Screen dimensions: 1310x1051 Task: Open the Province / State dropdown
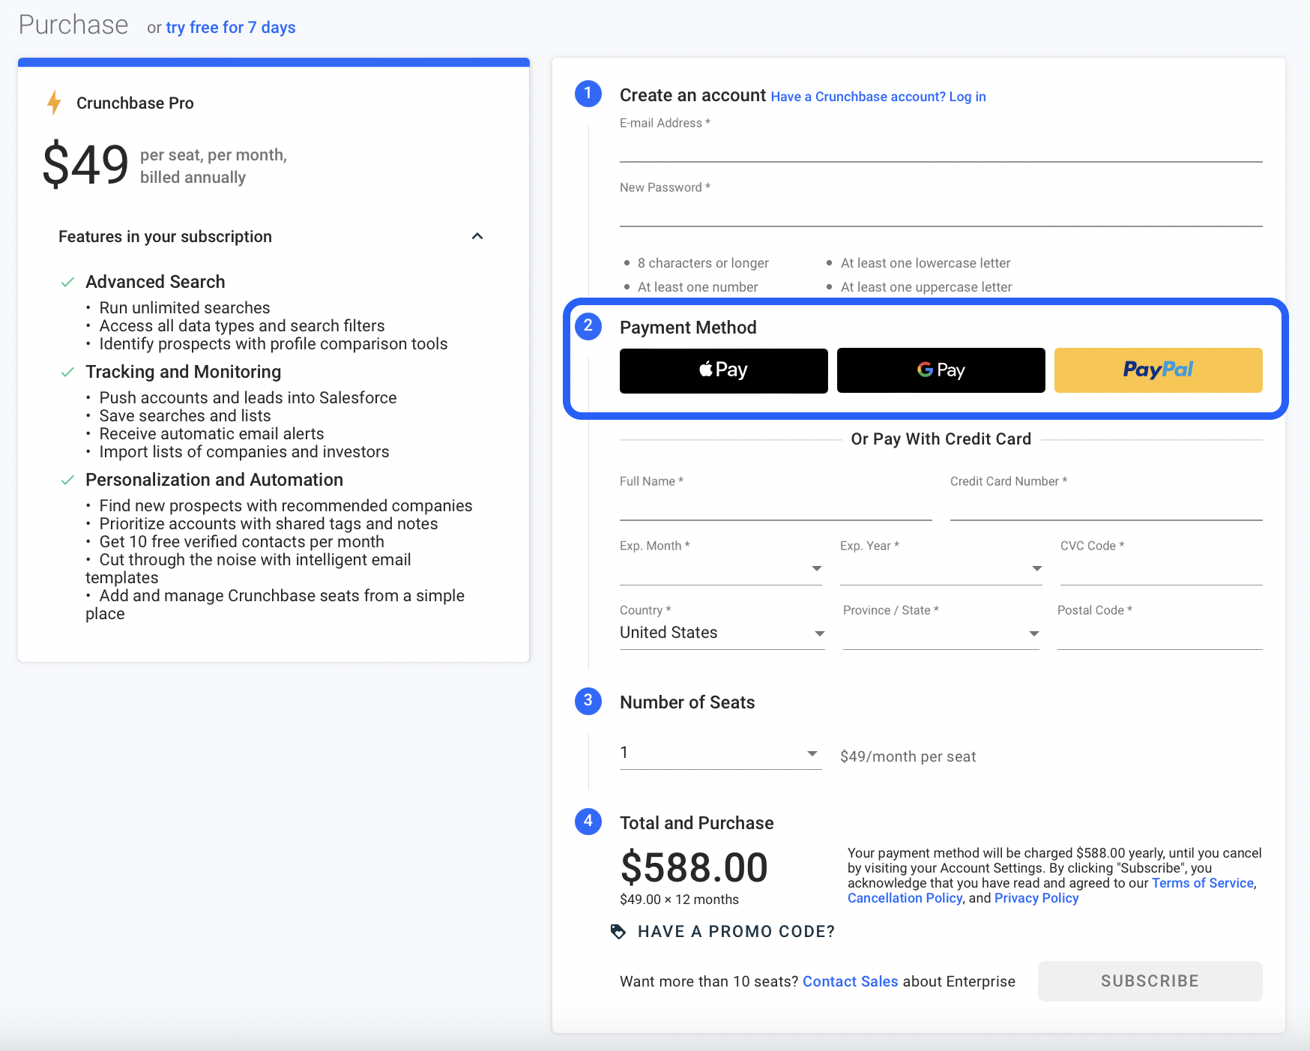941,633
